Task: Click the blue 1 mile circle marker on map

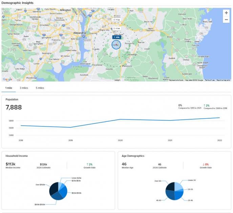Action: (x=116, y=45)
